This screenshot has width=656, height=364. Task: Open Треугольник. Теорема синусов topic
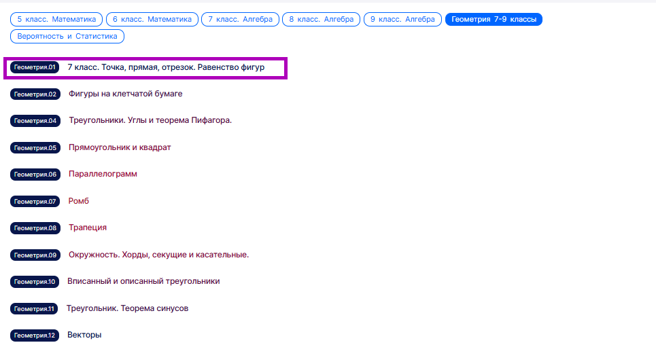(x=128, y=308)
